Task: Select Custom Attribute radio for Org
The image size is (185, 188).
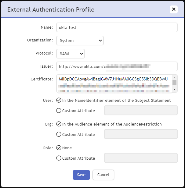Action: (x=59, y=134)
